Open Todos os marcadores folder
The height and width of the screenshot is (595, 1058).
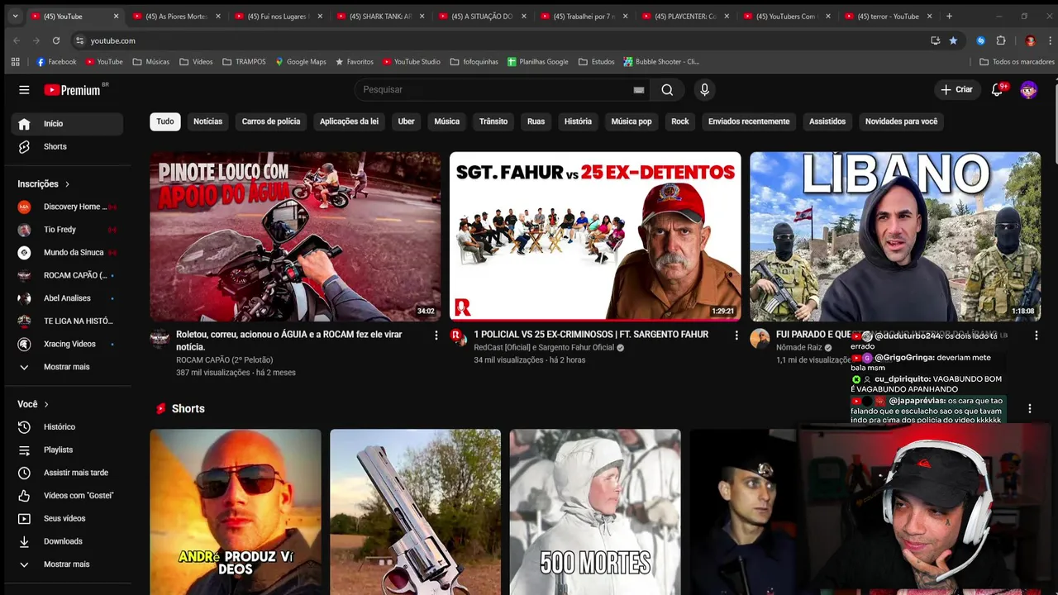[x=1017, y=62]
